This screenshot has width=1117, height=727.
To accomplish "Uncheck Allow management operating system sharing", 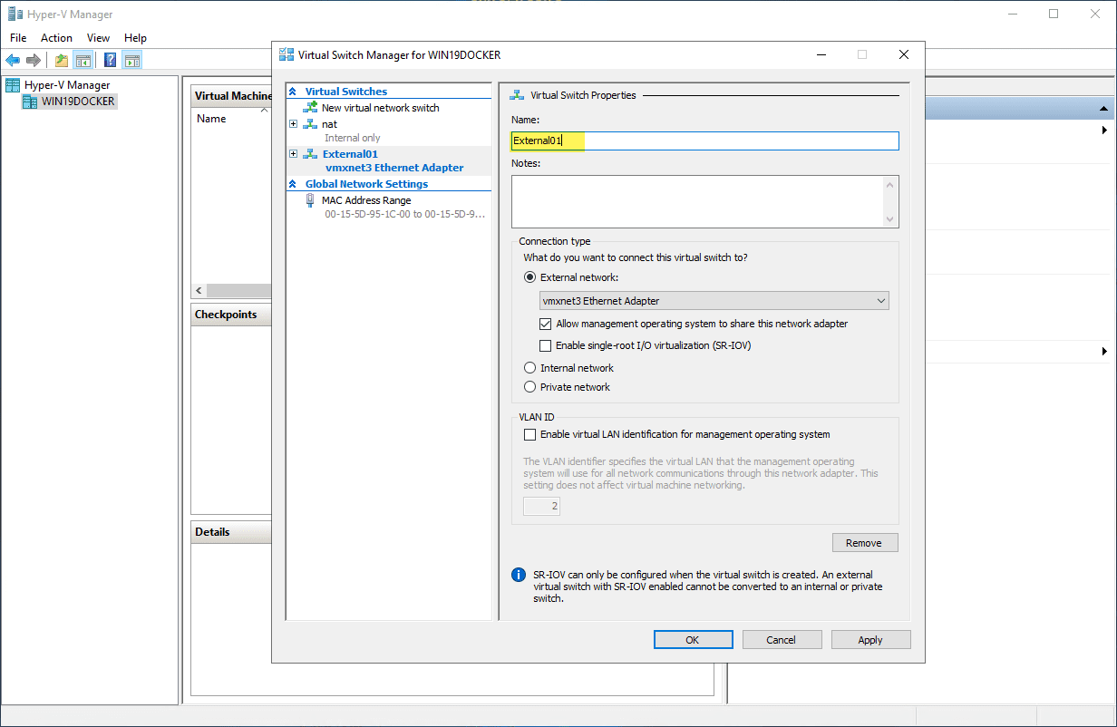I will tap(546, 324).
